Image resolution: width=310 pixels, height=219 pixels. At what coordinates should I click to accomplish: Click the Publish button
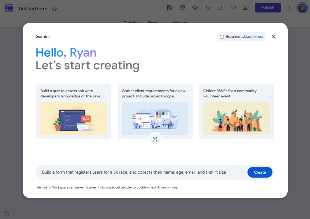pos(268,8)
